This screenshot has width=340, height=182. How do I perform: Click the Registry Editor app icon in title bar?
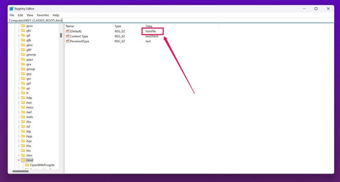point(11,8)
